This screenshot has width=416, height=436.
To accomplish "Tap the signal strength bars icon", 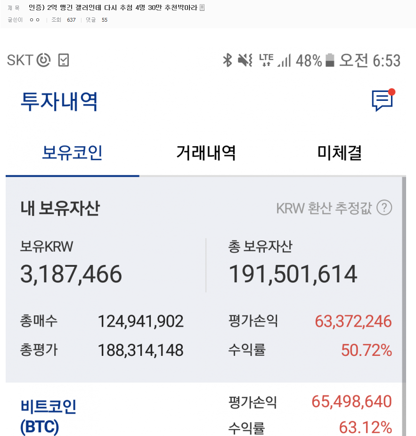I will tap(284, 60).
